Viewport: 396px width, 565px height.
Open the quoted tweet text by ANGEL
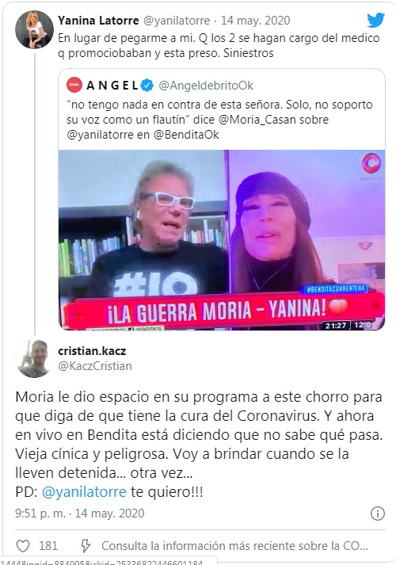coord(219,120)
